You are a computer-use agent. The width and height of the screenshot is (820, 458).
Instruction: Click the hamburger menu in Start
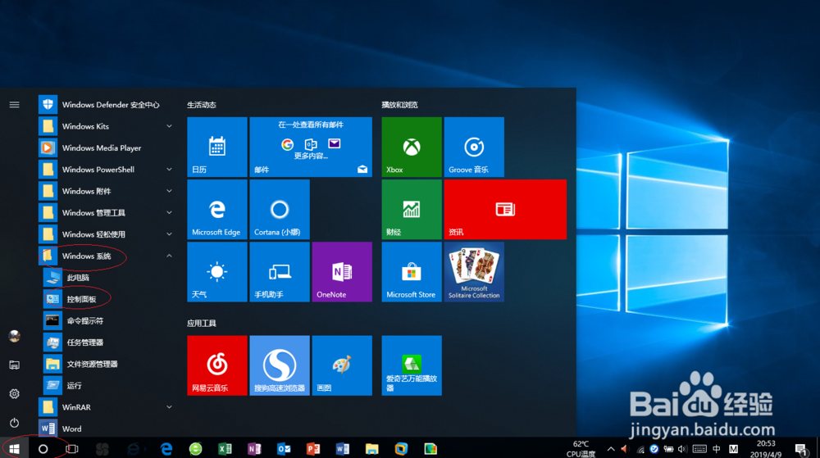click(x=14, y=105)
